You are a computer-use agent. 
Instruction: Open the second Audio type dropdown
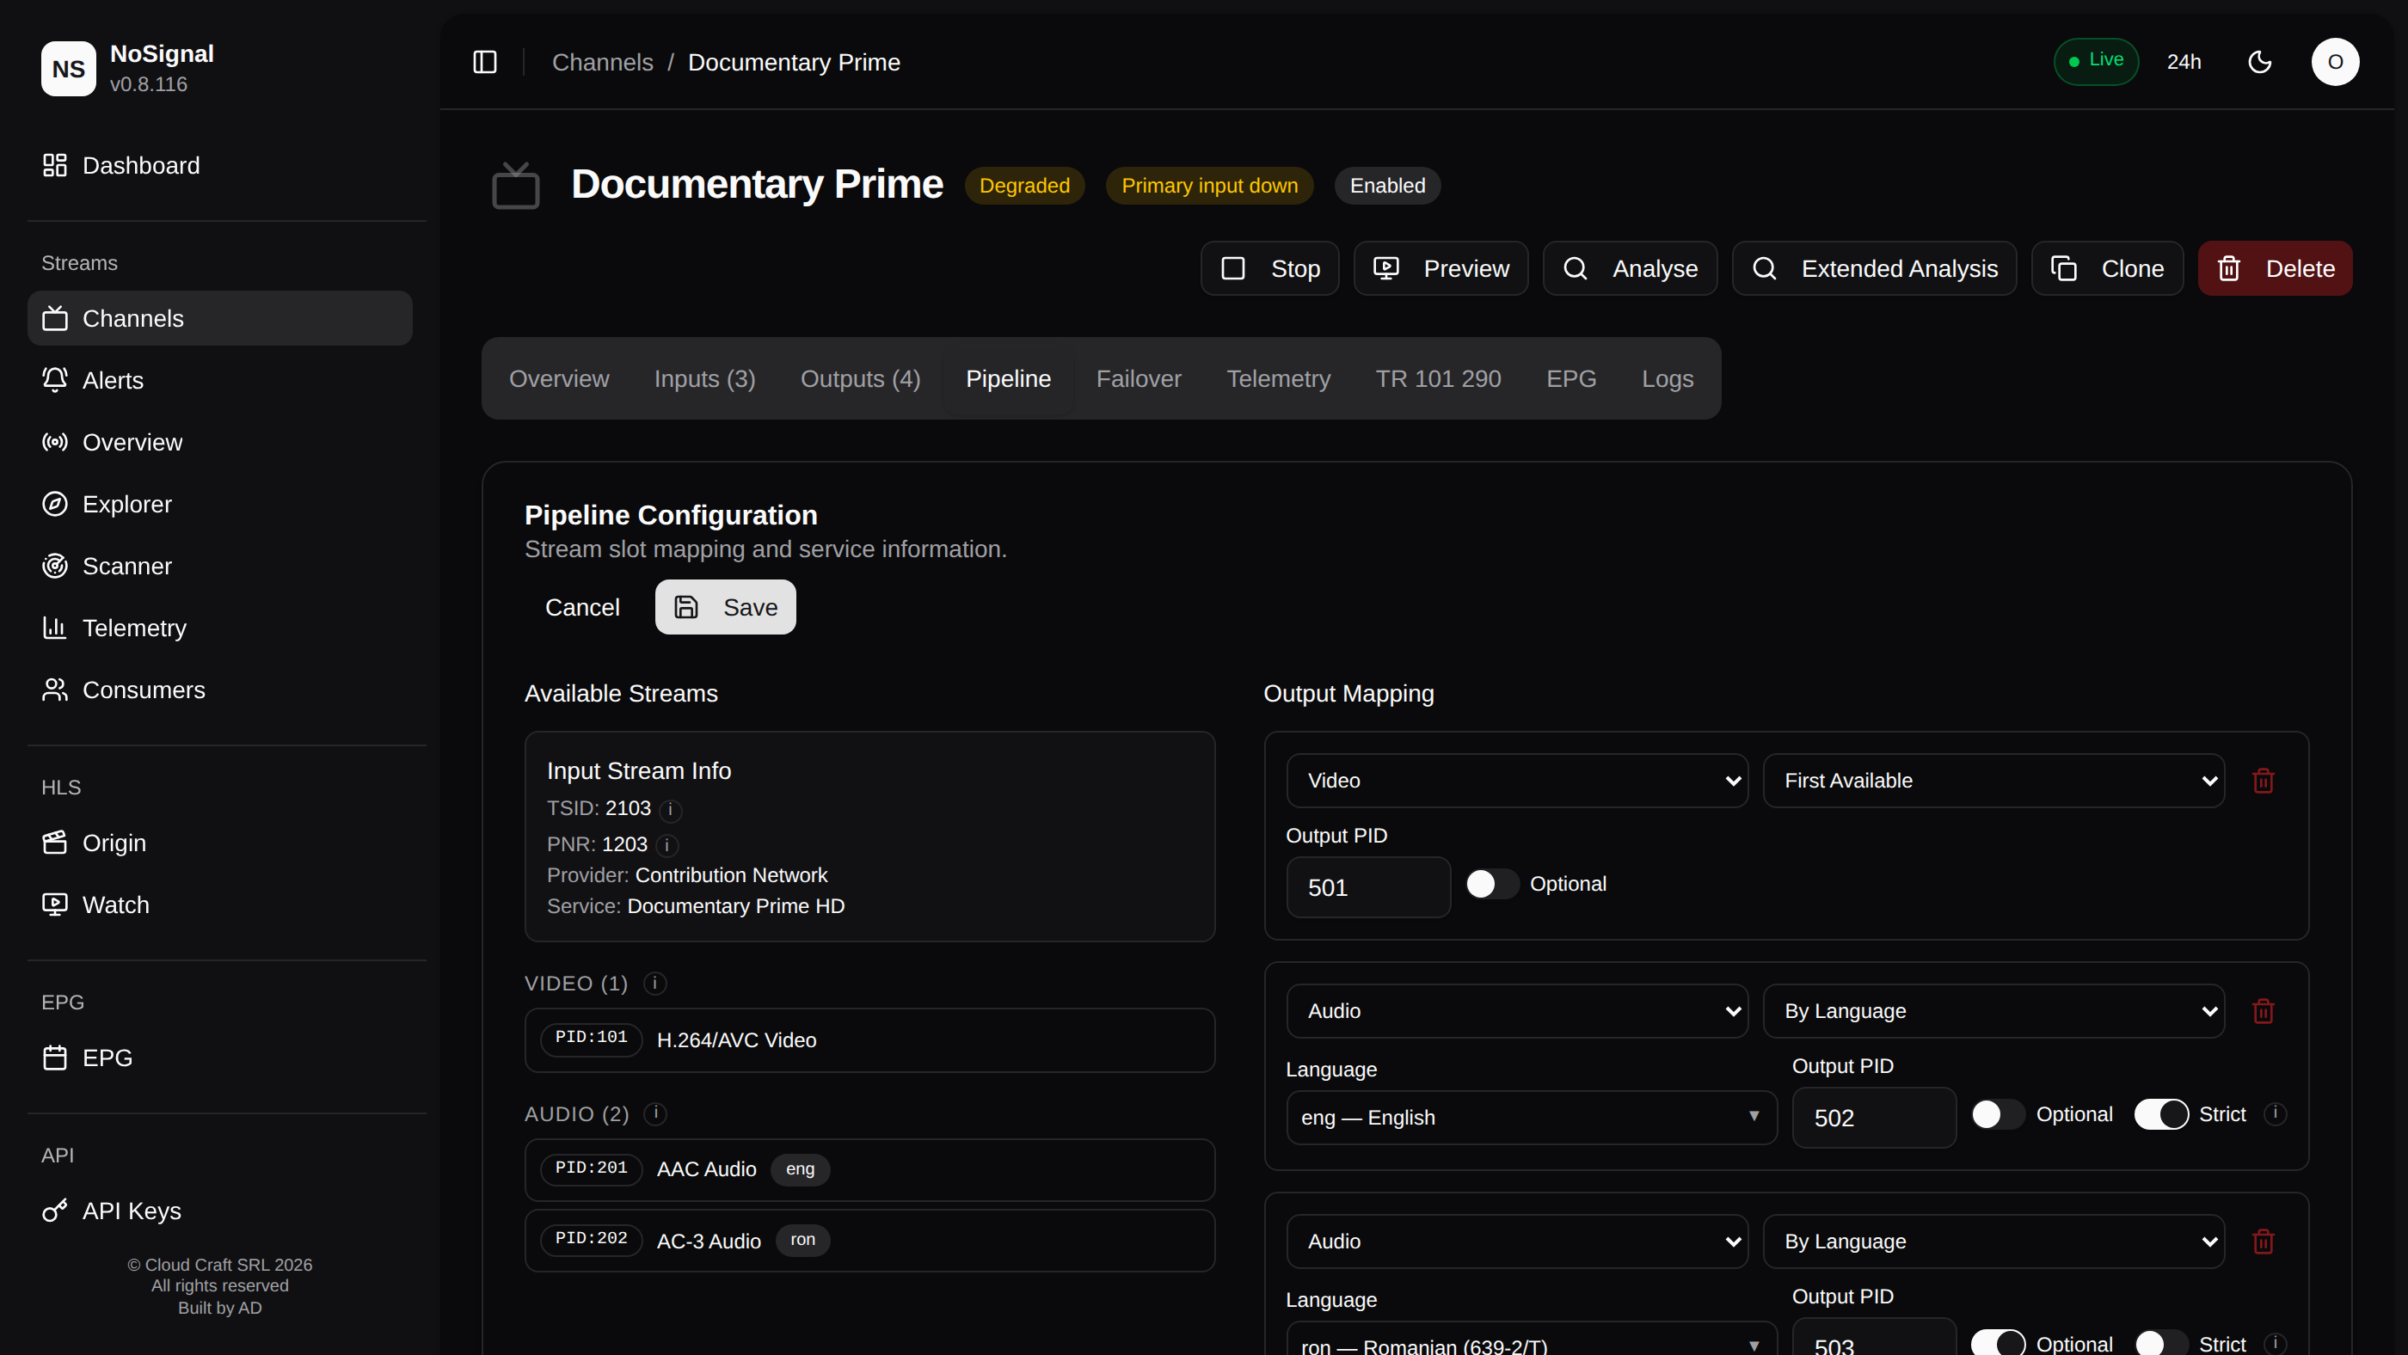(1517, 1241)
